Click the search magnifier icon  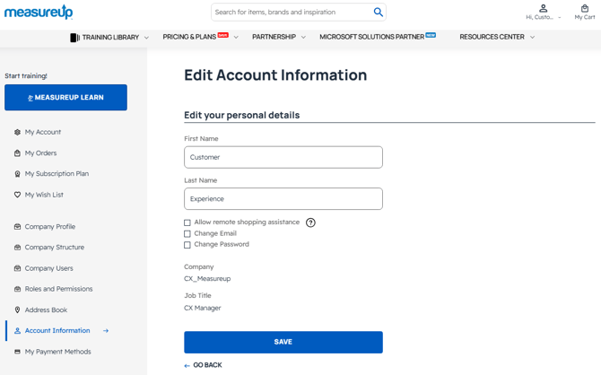tap(378, 13)
